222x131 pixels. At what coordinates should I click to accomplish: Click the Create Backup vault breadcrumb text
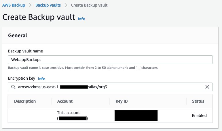[89, 5]
